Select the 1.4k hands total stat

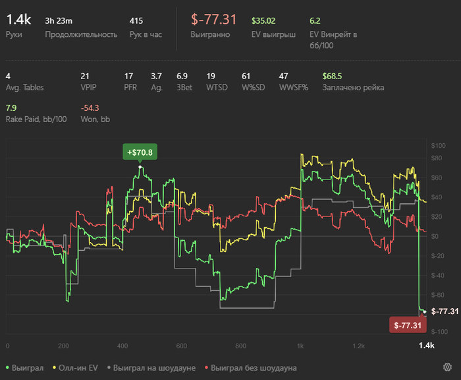click(x=17, y=21)
